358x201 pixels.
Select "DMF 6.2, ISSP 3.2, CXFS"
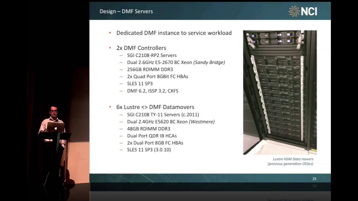click(x=152, y=91)
